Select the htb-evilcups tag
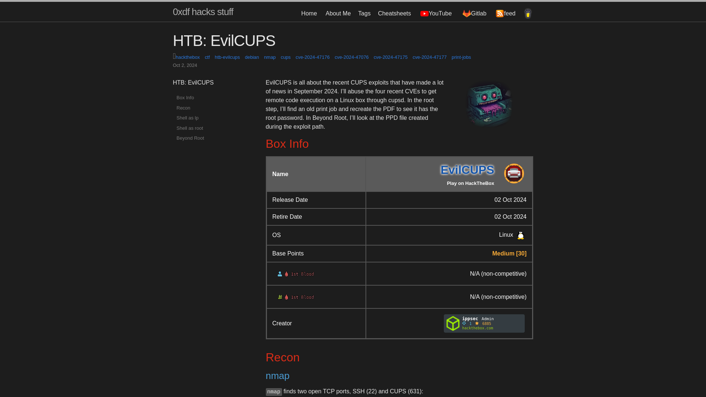The height and width of the screenshot is (397, 706). pos(227,57)
